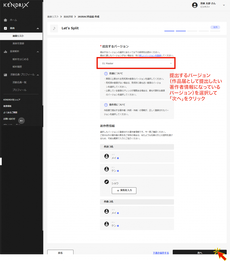
Task: Collapse the 音楽解析 sidebar section
Action: (x=38, y=51)
